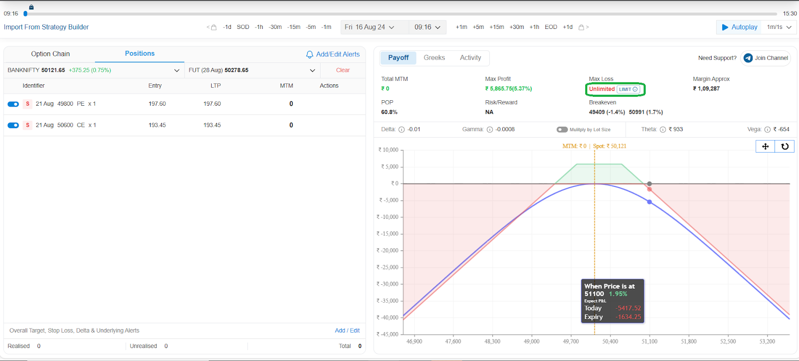Click the pan/move chart tool icon
Viewport: 799px width, 361px height.
[766, 146]
